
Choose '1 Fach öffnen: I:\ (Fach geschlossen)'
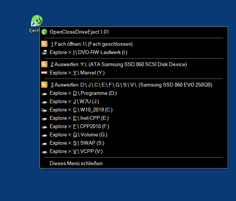point(134,44)
